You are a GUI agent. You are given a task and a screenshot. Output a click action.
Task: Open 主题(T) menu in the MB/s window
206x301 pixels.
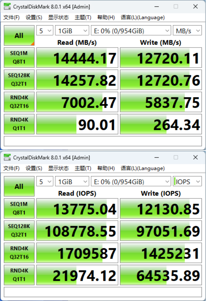tap(83, 17)
